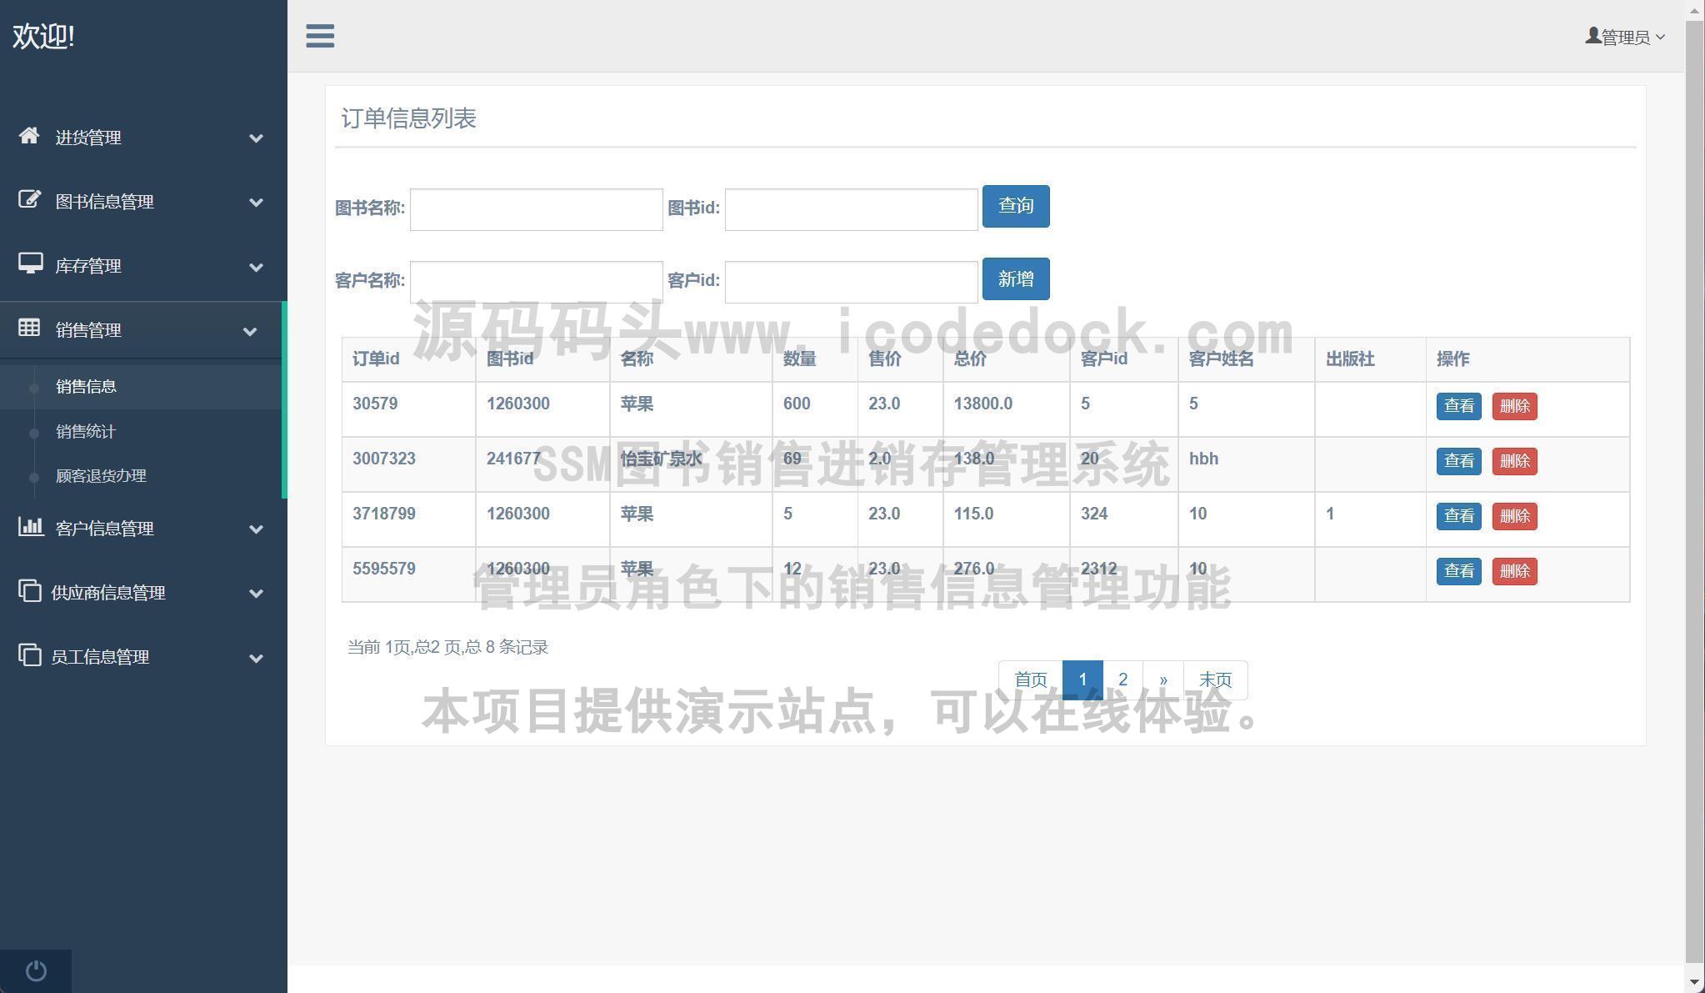Focus the 图书名称 input field
1705x993 pixels.
coord(536,209)
